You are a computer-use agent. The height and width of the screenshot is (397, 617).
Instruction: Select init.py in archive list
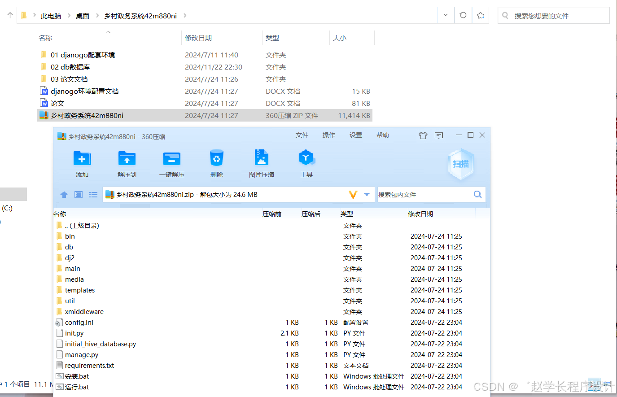[74, 333]
